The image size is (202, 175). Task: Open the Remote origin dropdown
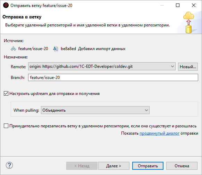[x=102, y=66]
